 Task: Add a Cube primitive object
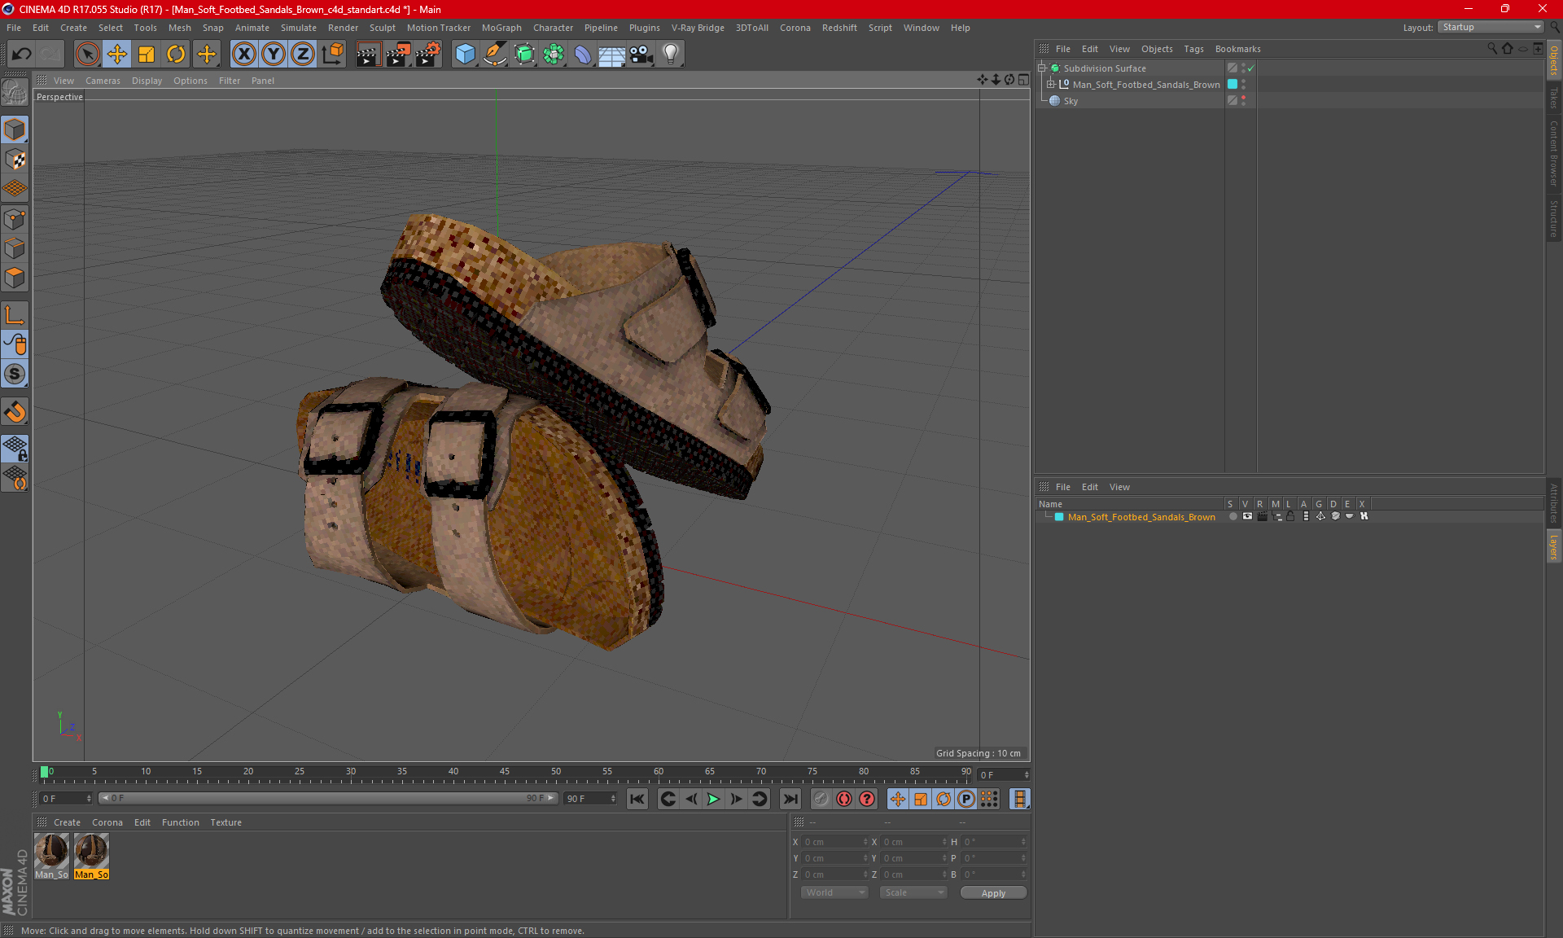[465, 55]
